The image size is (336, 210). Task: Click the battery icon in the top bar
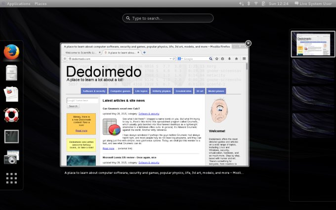[263, 3]
